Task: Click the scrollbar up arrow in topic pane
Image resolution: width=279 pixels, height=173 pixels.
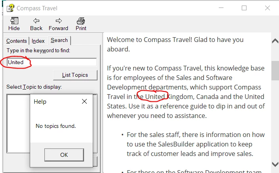Action: 275,41
